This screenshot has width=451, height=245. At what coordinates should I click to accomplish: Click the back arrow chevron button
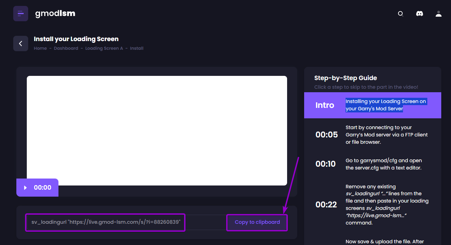(x=21, y=43)
